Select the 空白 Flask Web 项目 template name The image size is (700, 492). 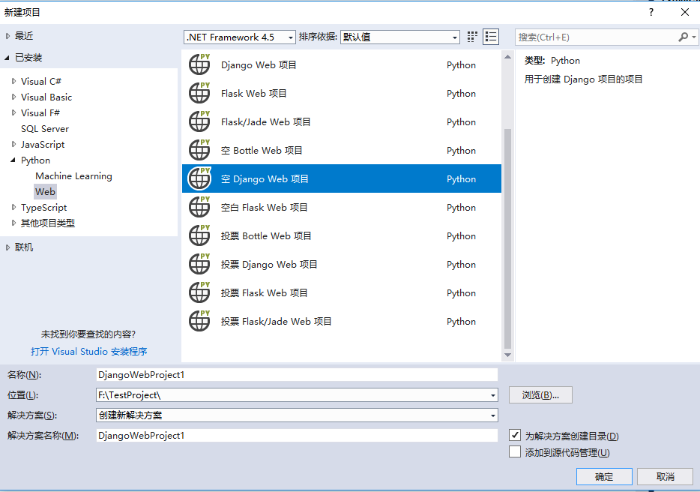(x=265, y=207)
